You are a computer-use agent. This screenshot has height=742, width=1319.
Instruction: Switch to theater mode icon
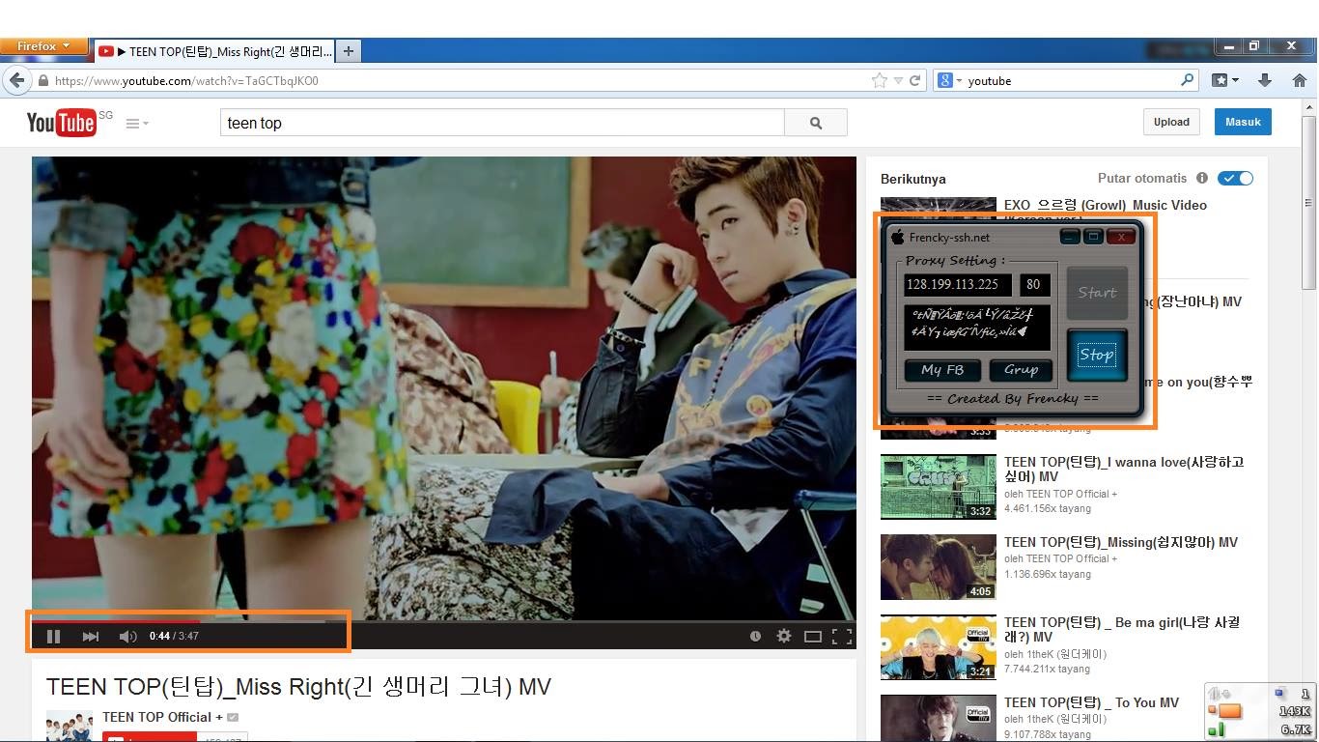coord(813,636)
